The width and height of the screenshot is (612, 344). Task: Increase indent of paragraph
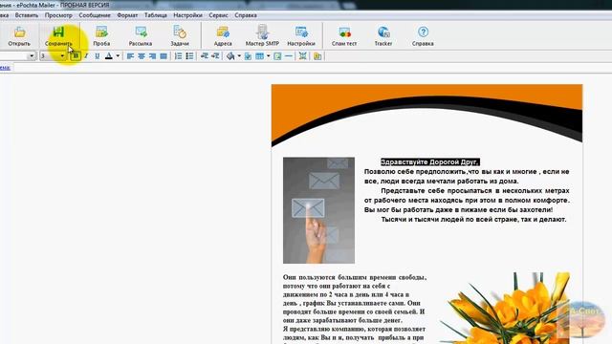click(x=215, y=56)
